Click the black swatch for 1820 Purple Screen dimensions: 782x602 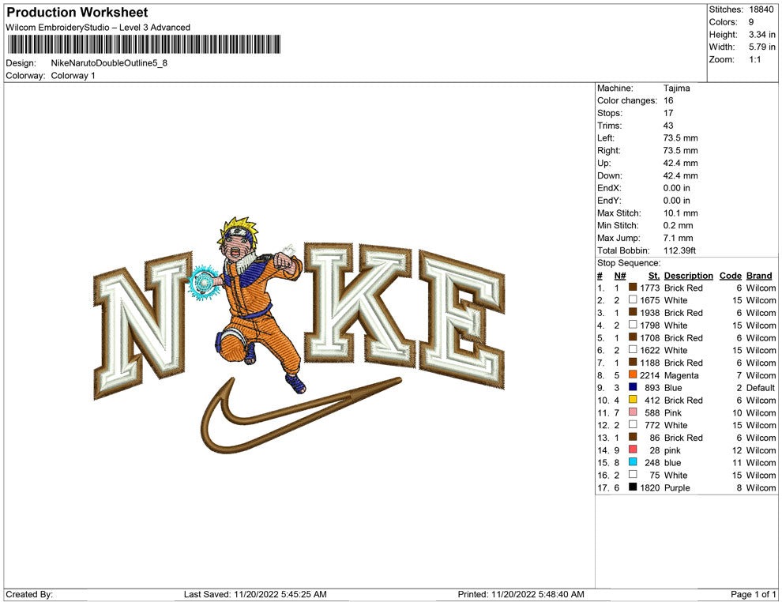coord(633,487)
